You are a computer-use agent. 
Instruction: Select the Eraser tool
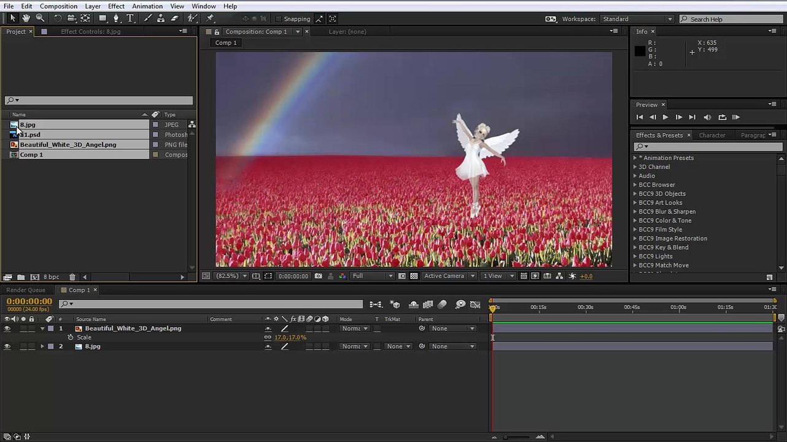point(175,18)
